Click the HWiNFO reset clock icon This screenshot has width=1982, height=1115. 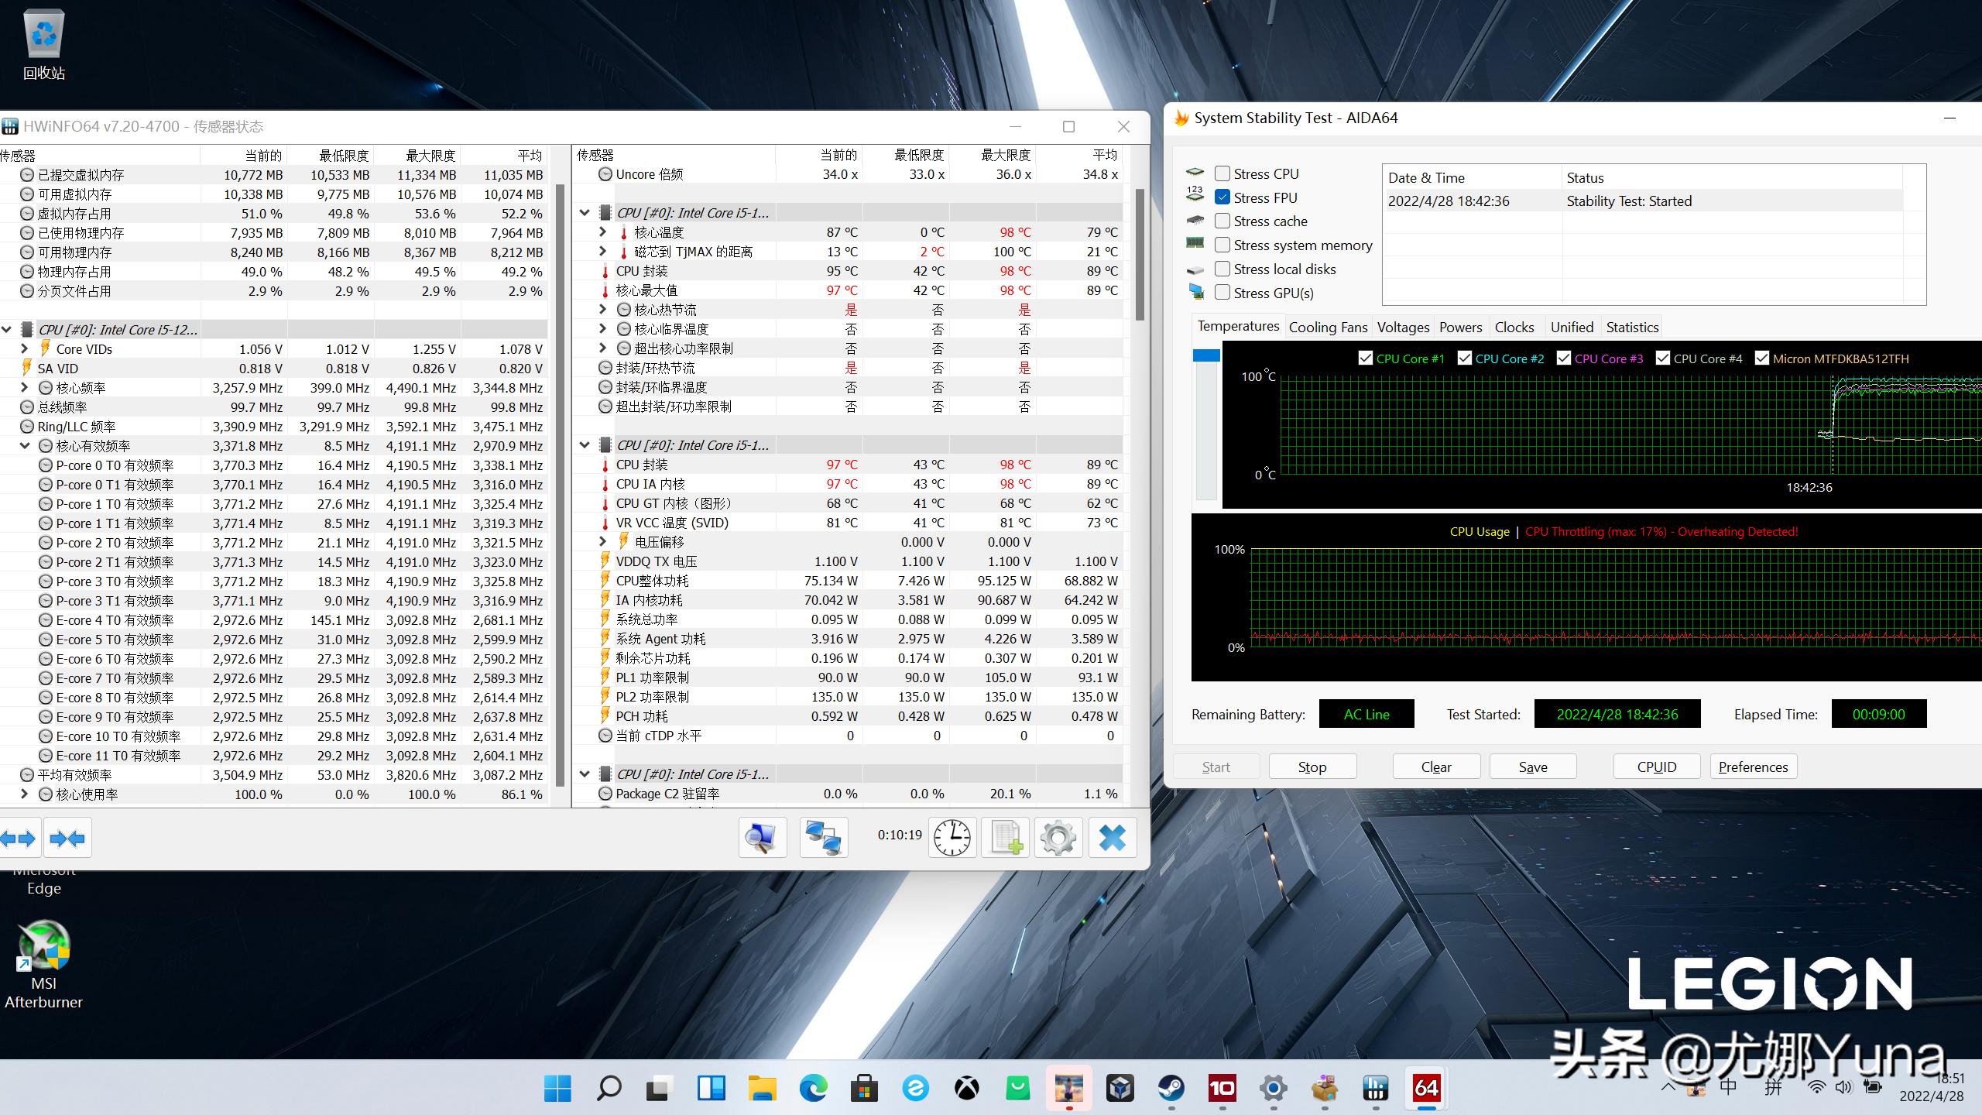(952, 838)
